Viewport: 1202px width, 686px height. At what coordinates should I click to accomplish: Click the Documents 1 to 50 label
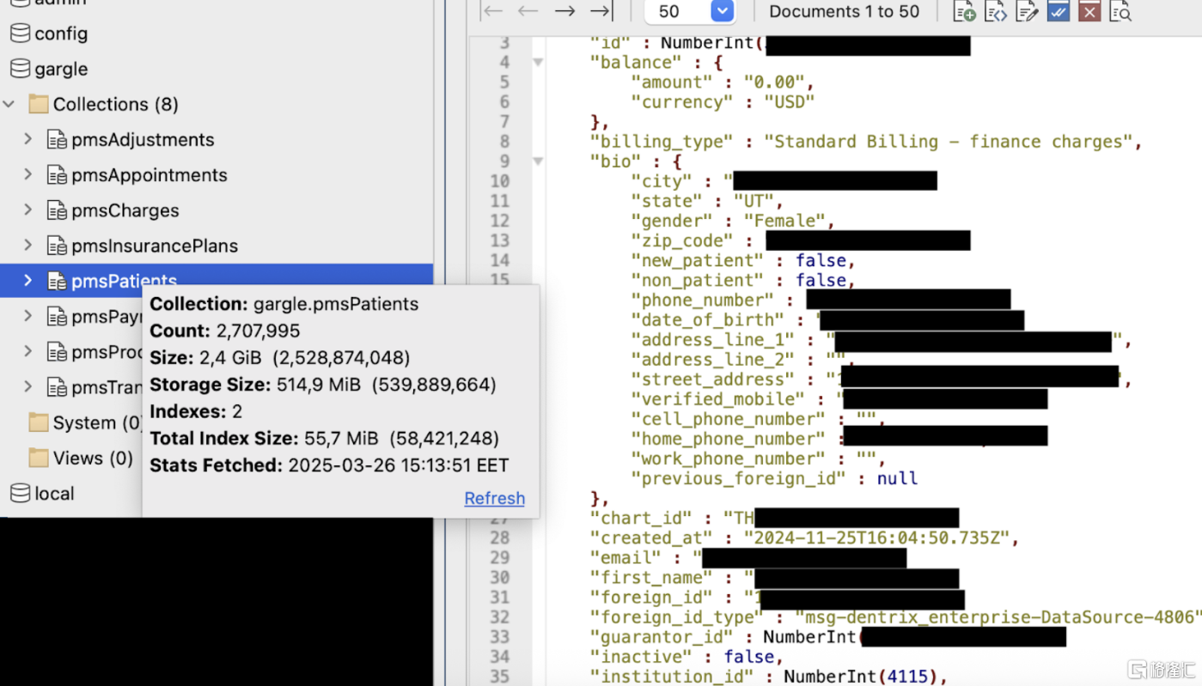844,11
